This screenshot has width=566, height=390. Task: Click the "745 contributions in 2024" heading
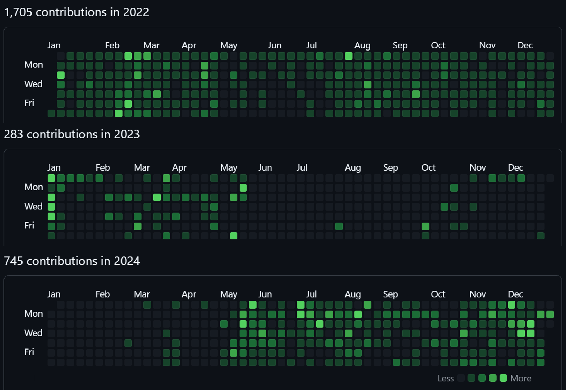coord(72,261)
